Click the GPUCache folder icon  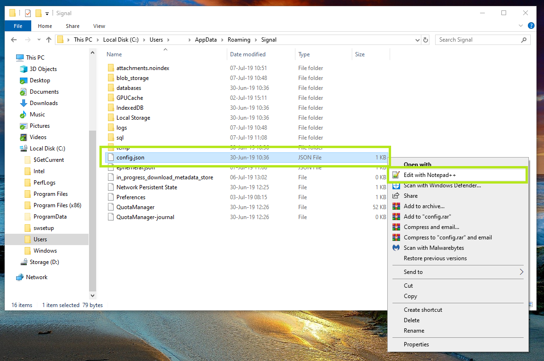(x=111, y=98)
